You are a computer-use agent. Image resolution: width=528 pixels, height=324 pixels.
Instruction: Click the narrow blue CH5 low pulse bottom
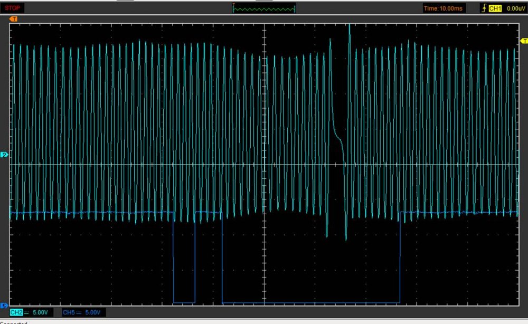point(184,302)
